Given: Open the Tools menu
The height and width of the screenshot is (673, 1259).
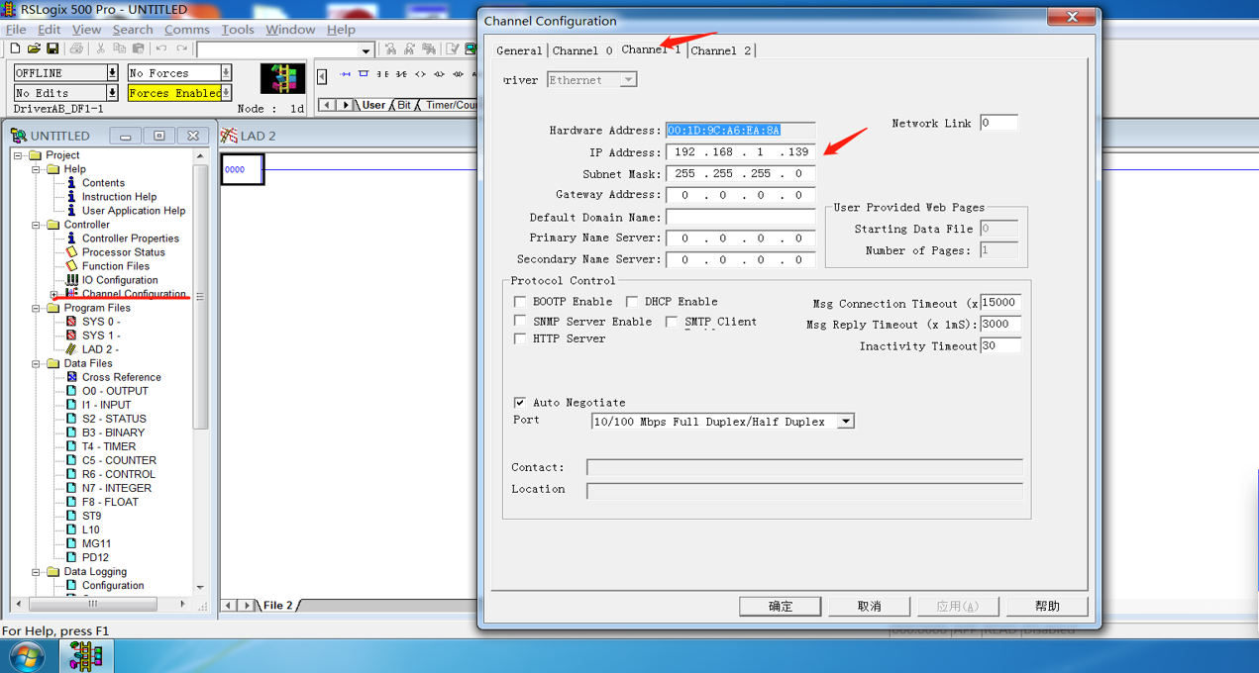Looking at the screenshot, I should (238, 30).
